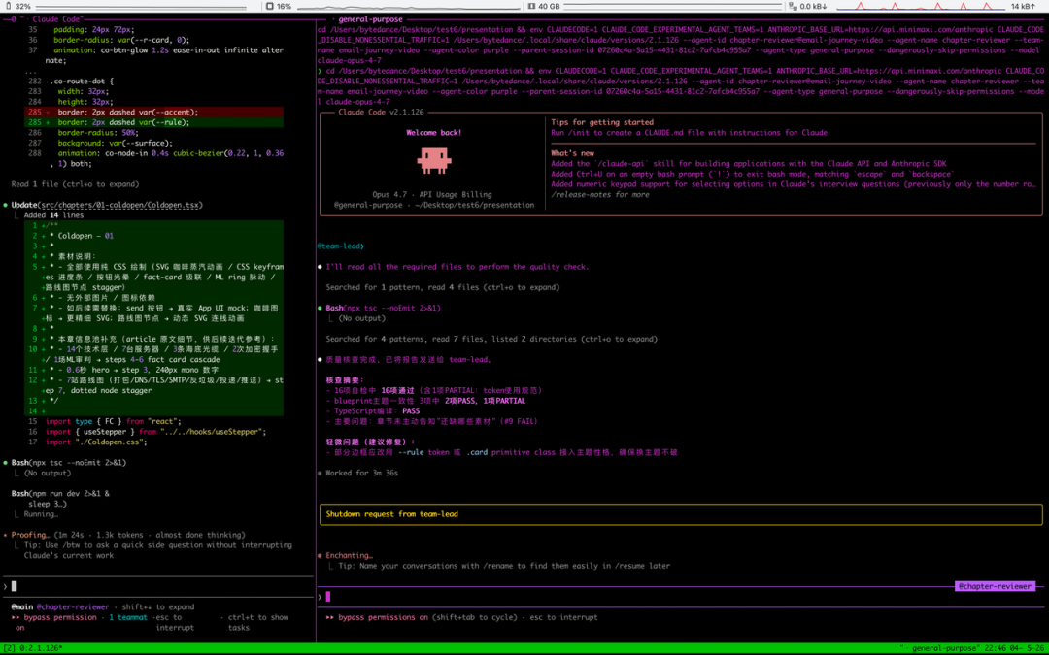Click the '.co-route-dot {' code line
Image resolution: width=1049 pixels, height=655 pixels.
(x=82, y=81)
